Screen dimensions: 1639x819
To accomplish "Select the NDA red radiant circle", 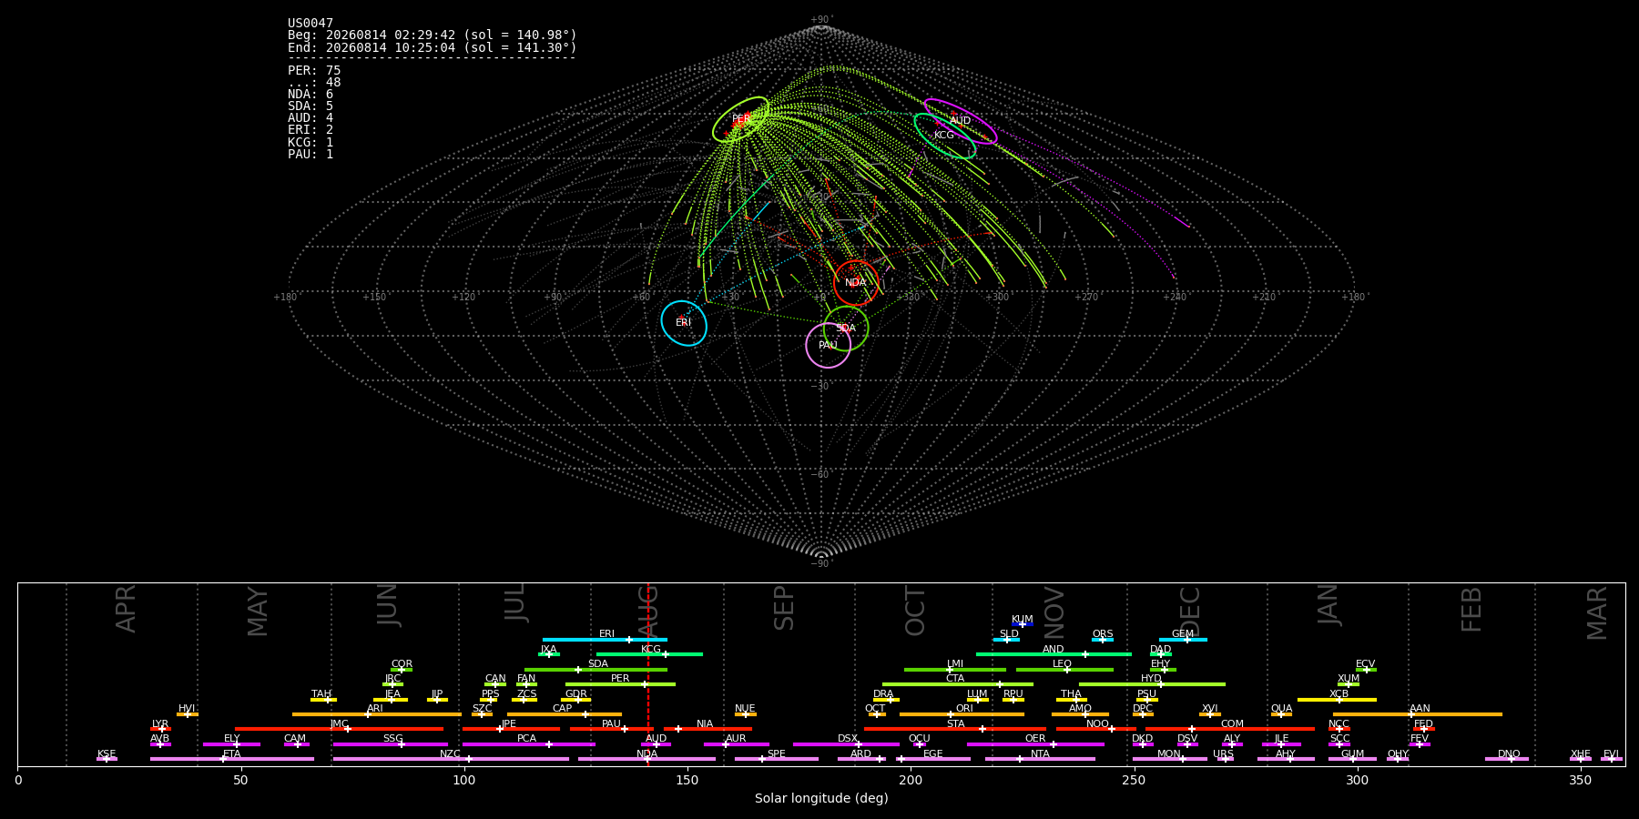I will pos(856,283).
